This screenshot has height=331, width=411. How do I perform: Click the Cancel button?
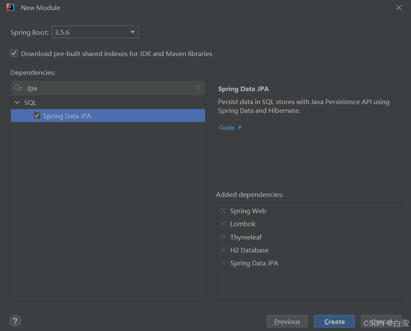(x=381, y=321)
